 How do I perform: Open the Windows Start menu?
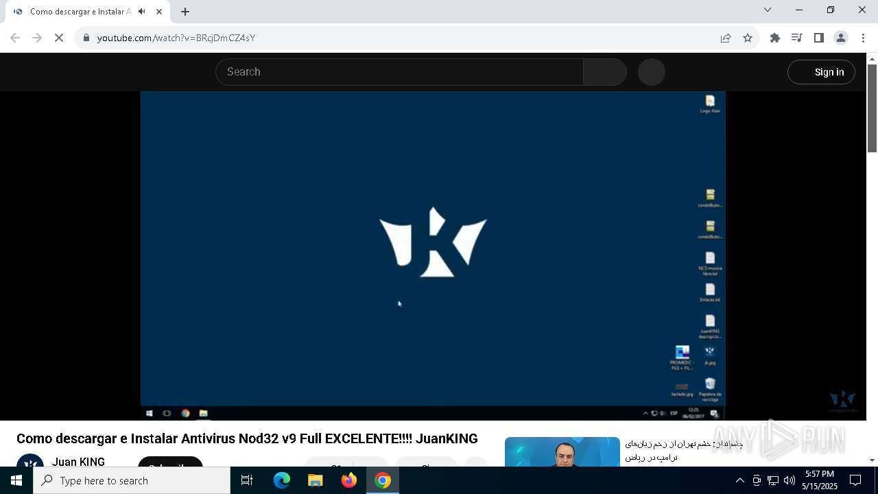[x=16, y=480]
